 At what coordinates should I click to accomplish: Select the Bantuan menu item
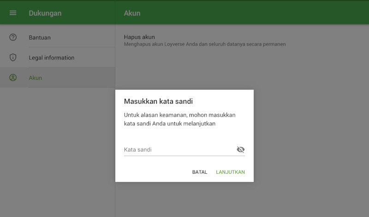point(40,37)
